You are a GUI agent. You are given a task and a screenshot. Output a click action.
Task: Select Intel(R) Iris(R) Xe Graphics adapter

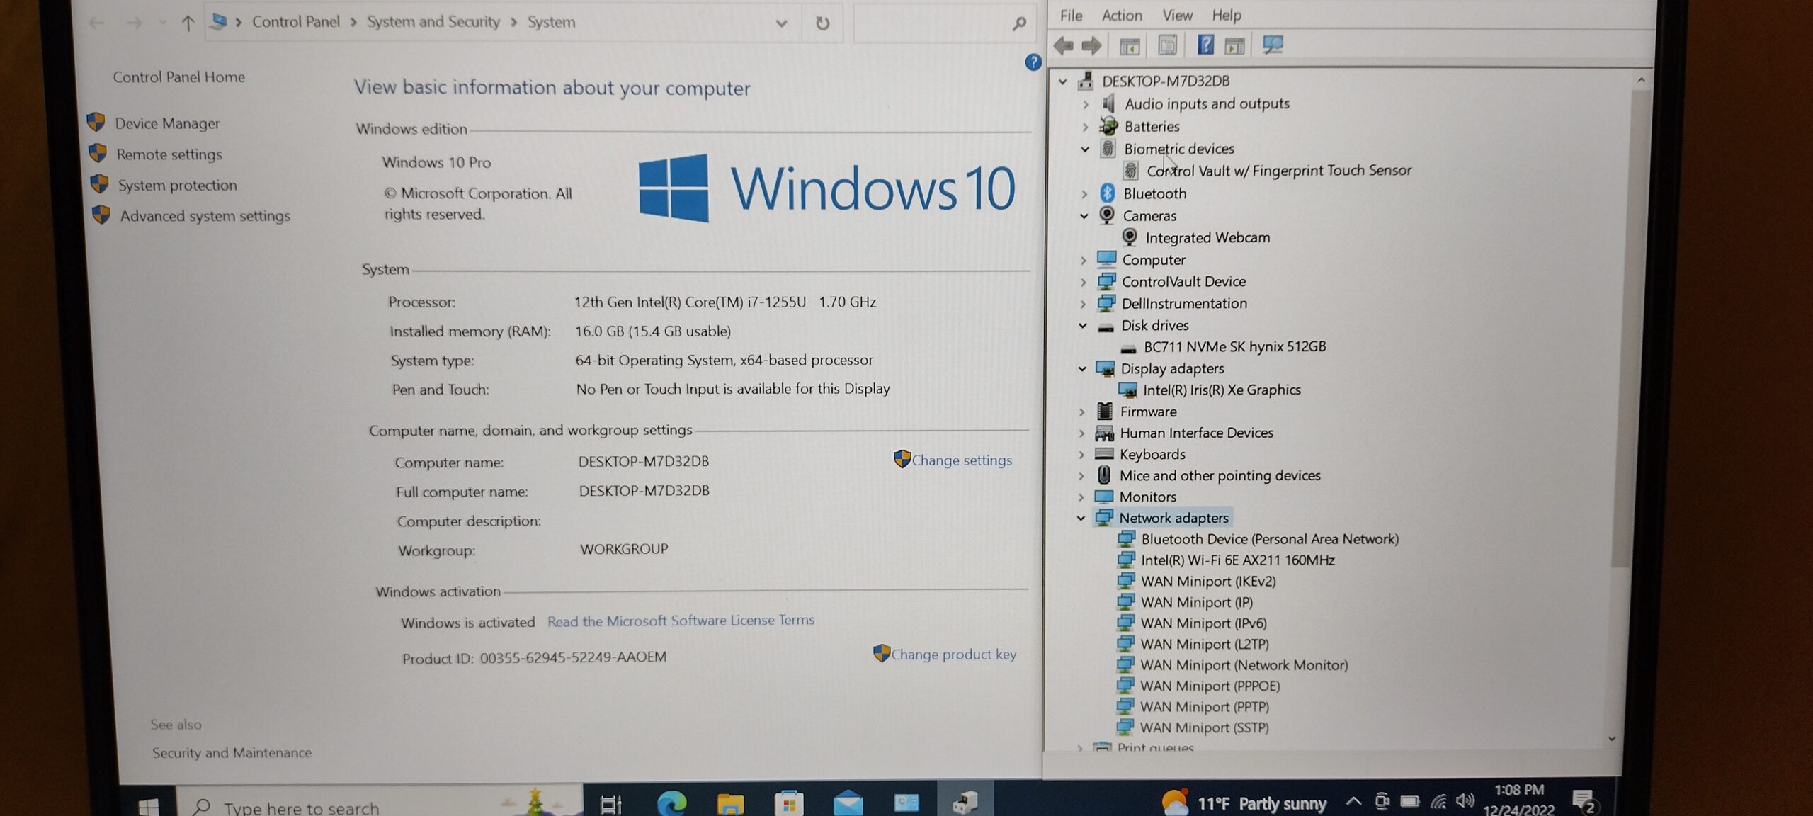pyautogui.click(x=1222, y=390)
